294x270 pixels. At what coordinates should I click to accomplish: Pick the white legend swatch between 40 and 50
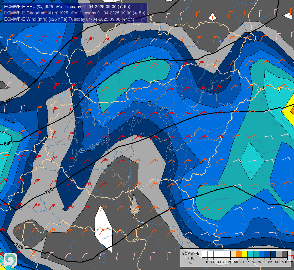(x=228, y=254)
